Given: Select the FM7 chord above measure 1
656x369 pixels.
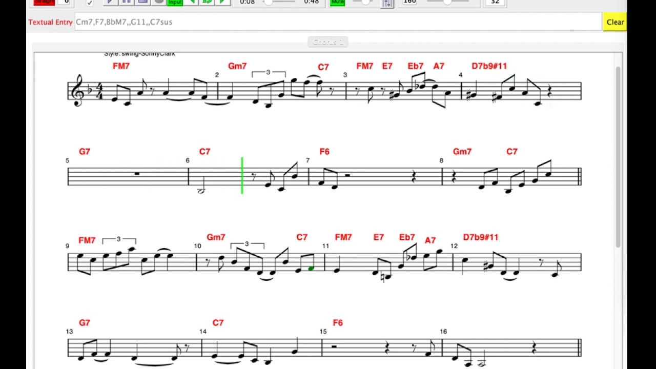Looking at the screenshot, I should pos(121,66).
